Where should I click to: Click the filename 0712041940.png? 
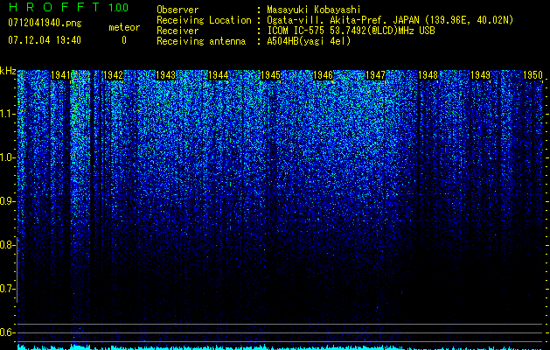click(45, 23)
